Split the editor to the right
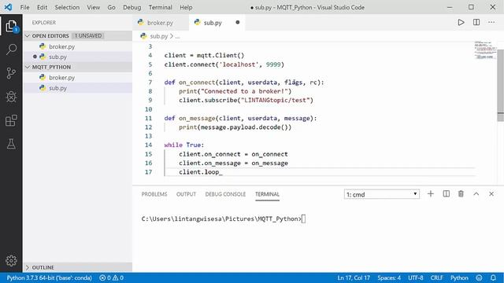The height and width of the screenshot is (283, 504). click(x=476, y=22)
